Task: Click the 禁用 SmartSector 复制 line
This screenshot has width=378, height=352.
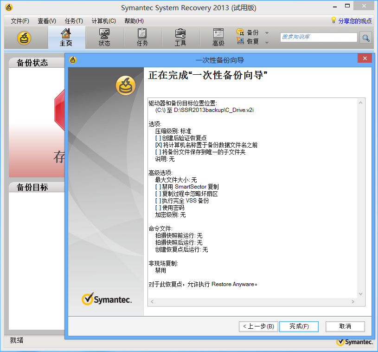Action: 187,187
